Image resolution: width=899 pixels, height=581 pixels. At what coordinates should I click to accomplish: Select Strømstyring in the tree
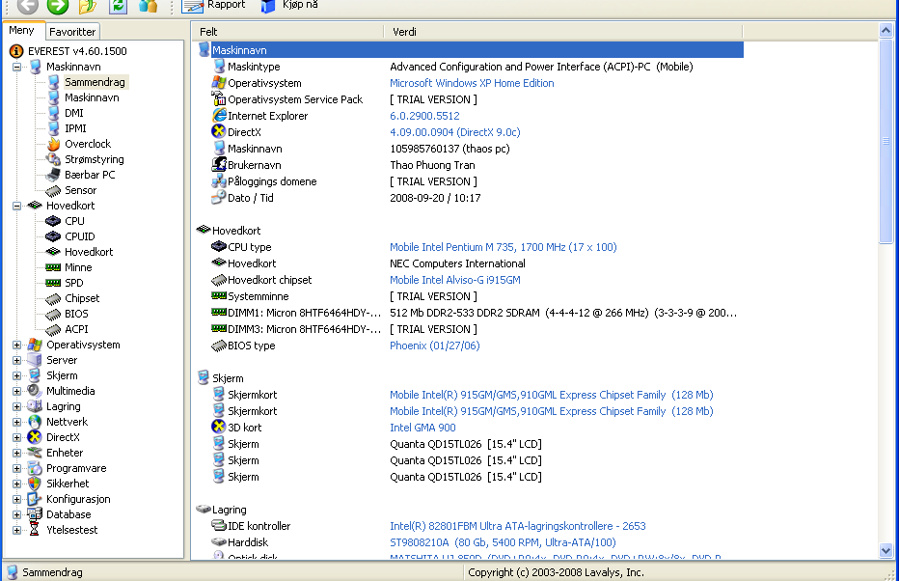pyautogui.click(x=94, y=159)
